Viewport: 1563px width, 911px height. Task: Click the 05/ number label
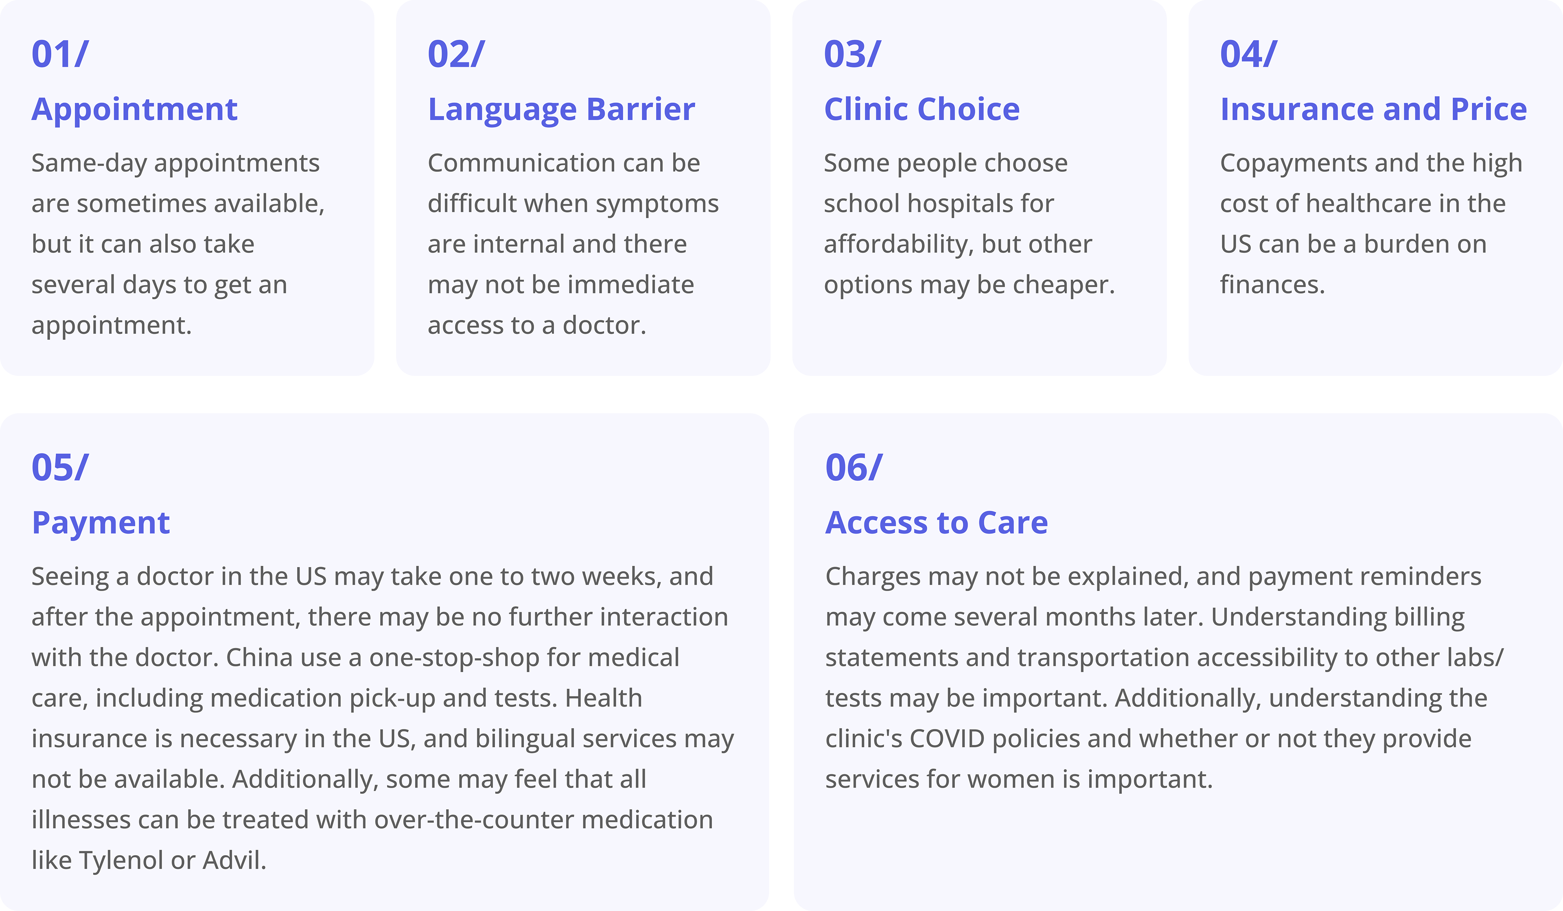point(60,468)
